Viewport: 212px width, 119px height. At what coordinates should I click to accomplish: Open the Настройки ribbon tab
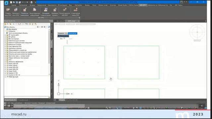click(78, 5)
